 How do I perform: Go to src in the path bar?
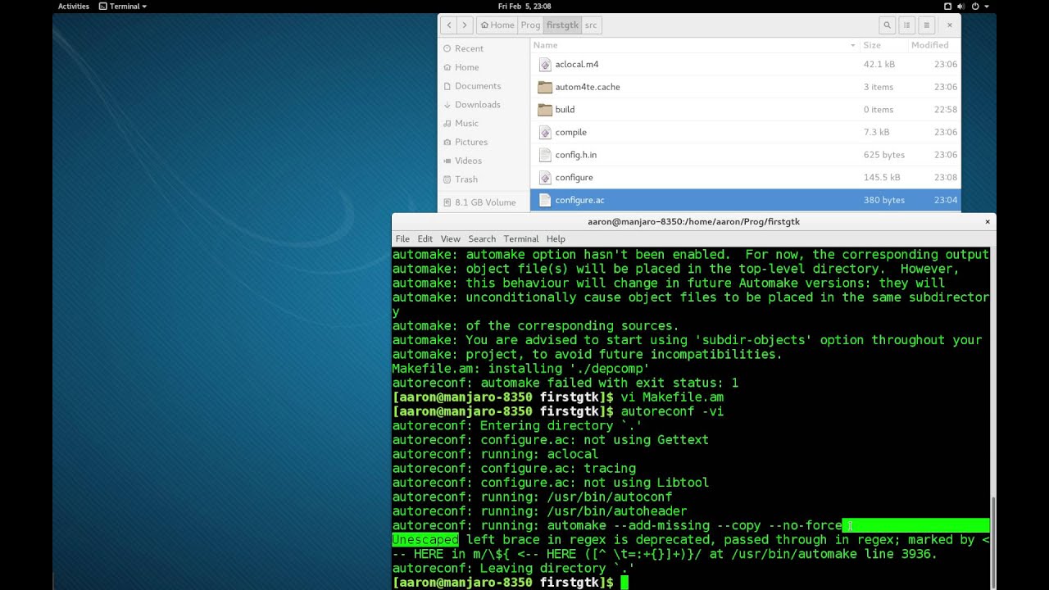[591, 25]
